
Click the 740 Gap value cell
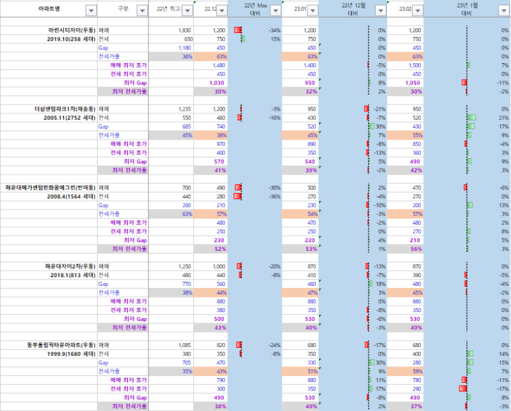click(x=211, y=126)
